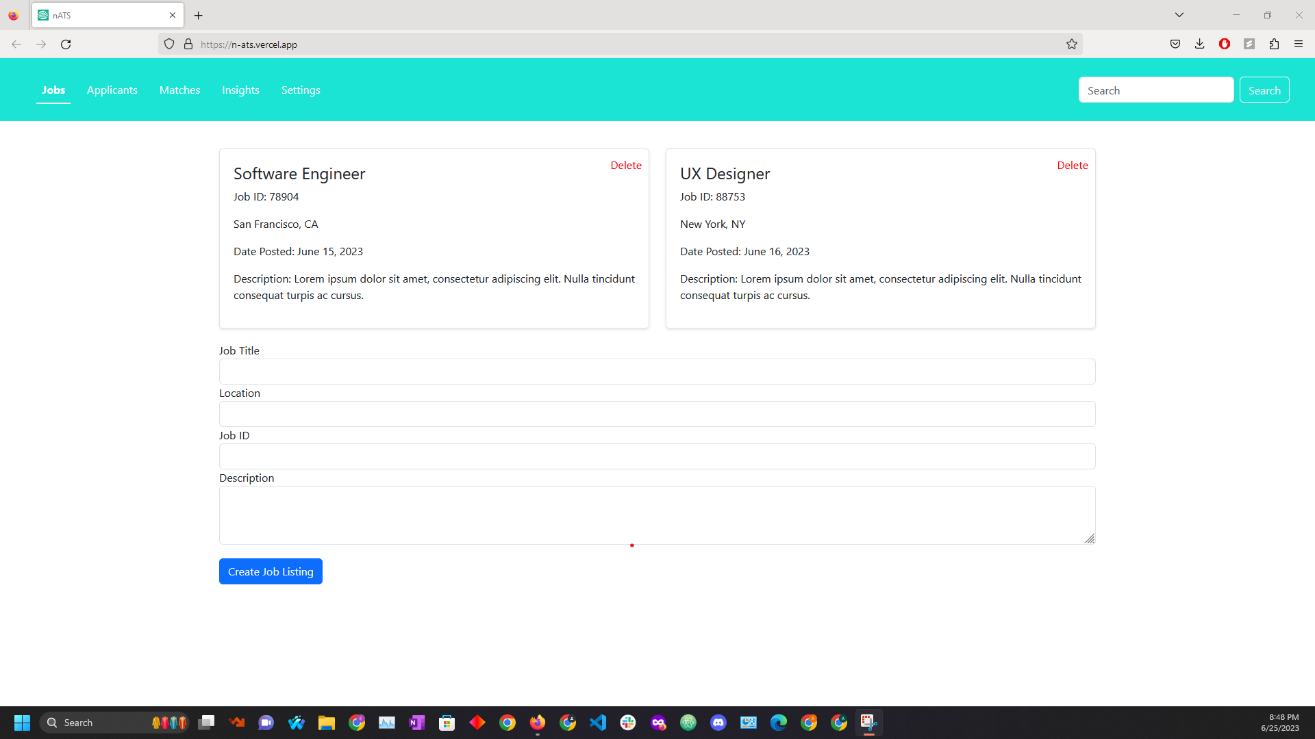Open VS Code from the taskbar

click(598, 723)
